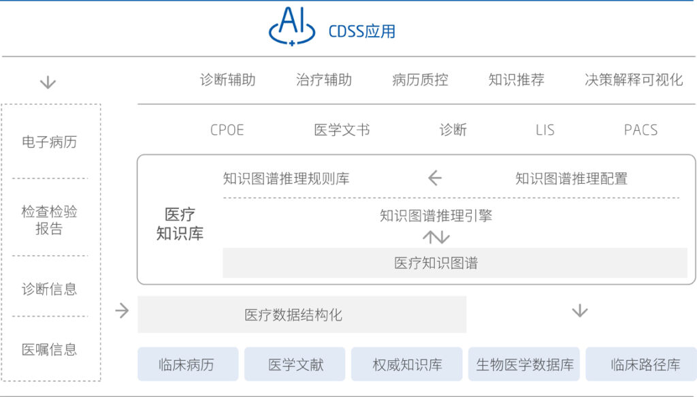Select the 治疗辅助 tab

tap(324, 80)
